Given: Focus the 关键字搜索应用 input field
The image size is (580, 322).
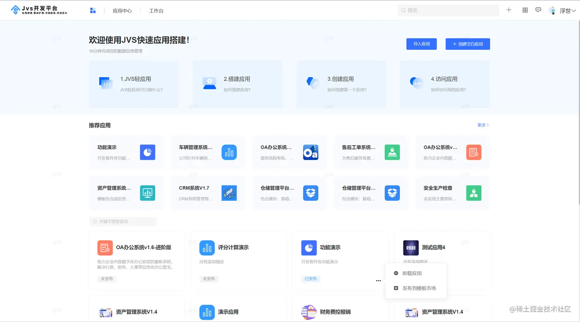Looking at the screenshot, I should pyautogui.click(x=123, y=221).
